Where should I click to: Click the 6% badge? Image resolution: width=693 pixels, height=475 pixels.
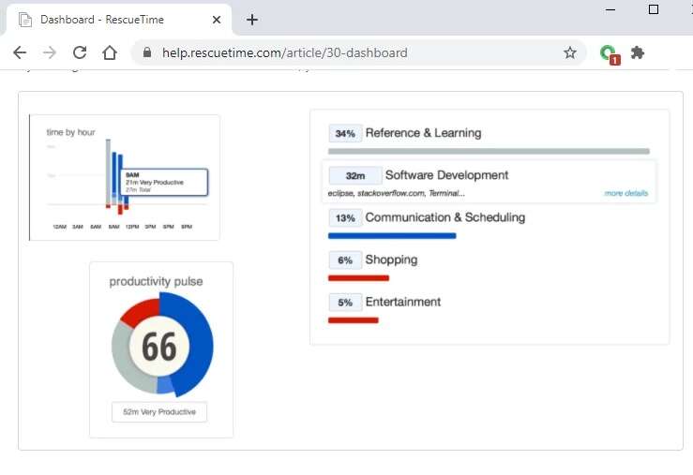pyautogui.click(x=345, y=260)
